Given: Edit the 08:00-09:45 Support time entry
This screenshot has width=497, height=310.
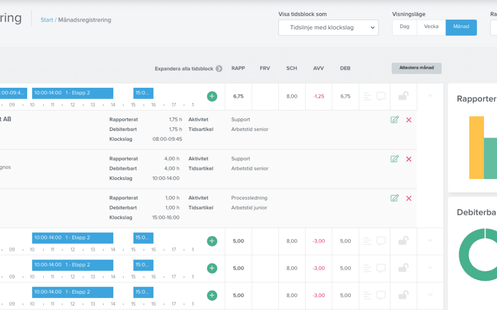Looking at the screenshot, I should click(394, 120).
